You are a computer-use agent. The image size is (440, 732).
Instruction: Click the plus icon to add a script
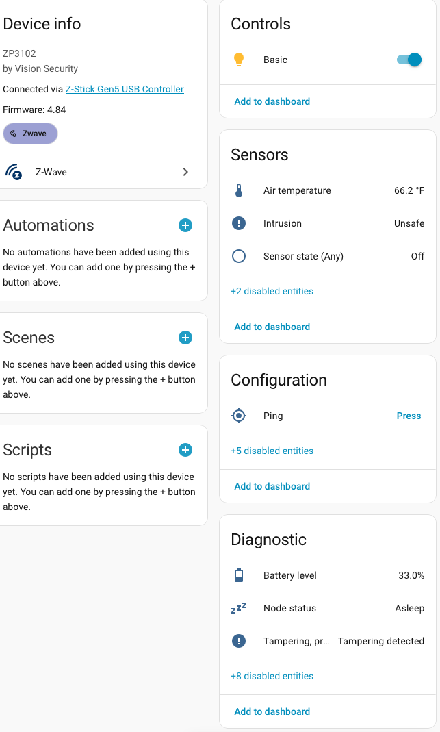pyautogui.click(x=185, y=450)
